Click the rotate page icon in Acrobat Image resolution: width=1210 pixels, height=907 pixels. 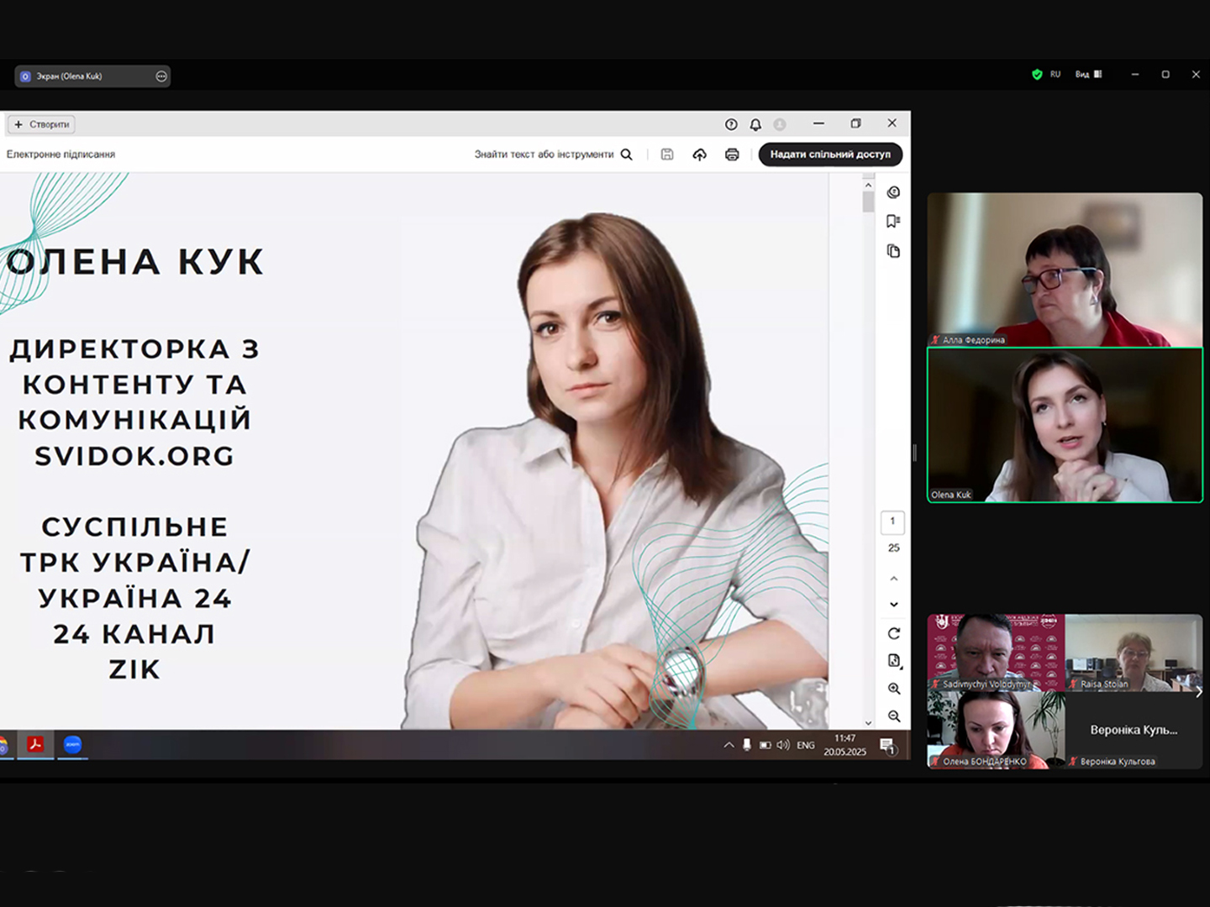(894, 633)
